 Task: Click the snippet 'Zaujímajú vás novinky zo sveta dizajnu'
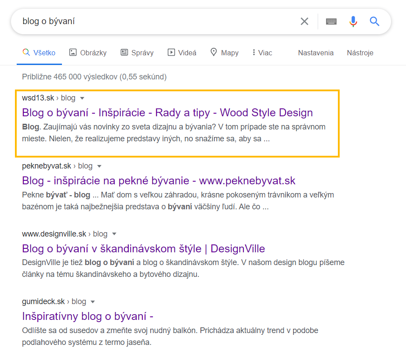pos(174,133)
